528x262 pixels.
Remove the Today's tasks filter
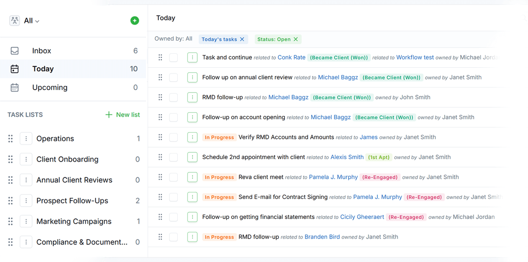click(242, 39)
